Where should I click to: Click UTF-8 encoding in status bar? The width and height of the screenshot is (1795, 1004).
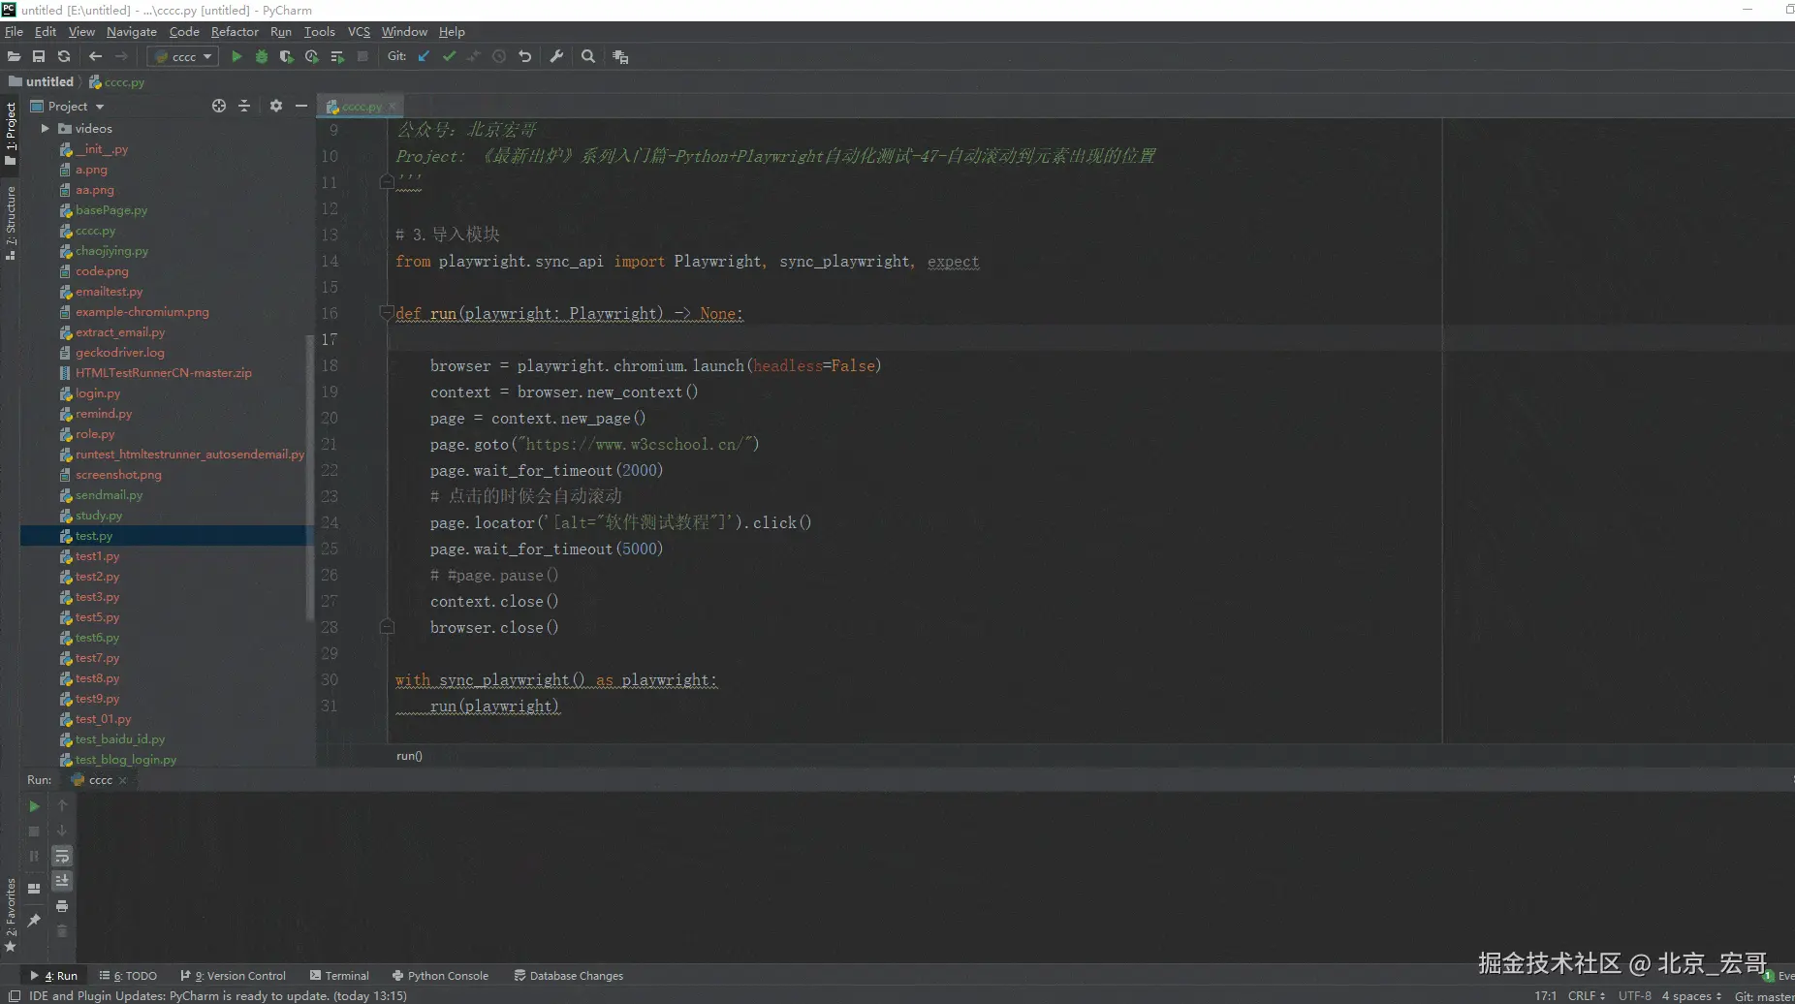pyautogui.click(x=1634, y=996)
